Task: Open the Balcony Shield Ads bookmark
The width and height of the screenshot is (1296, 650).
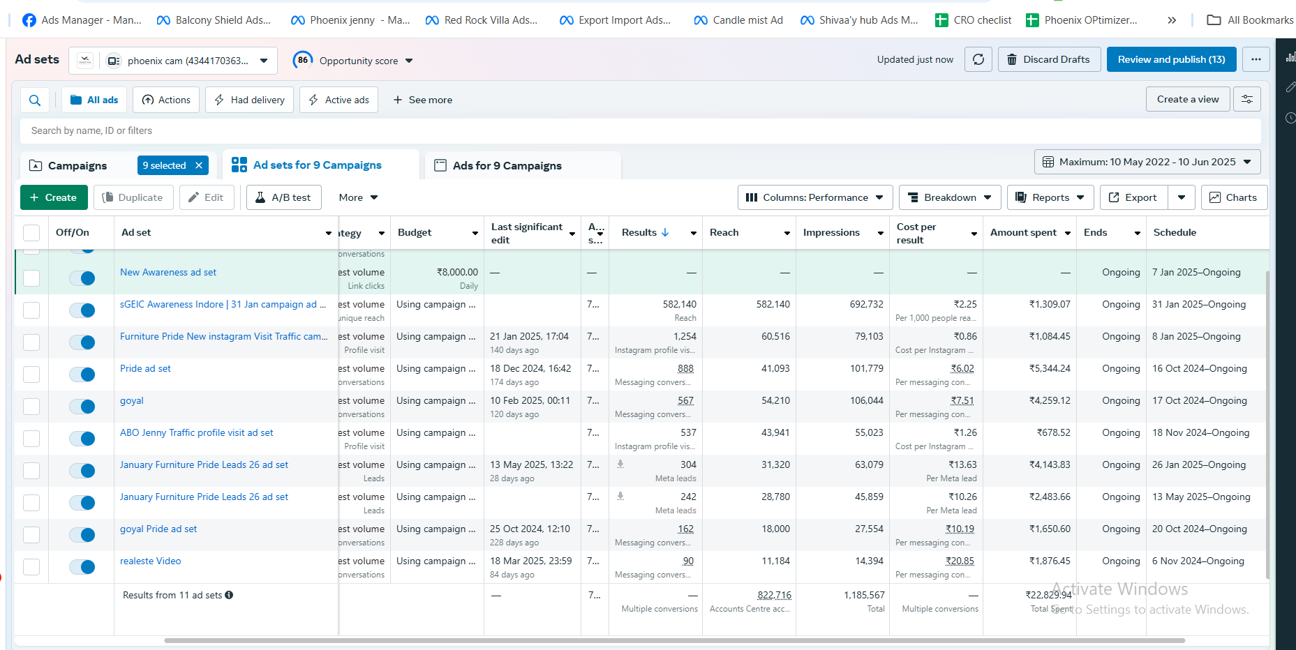Action: click(x=214, y=20)
